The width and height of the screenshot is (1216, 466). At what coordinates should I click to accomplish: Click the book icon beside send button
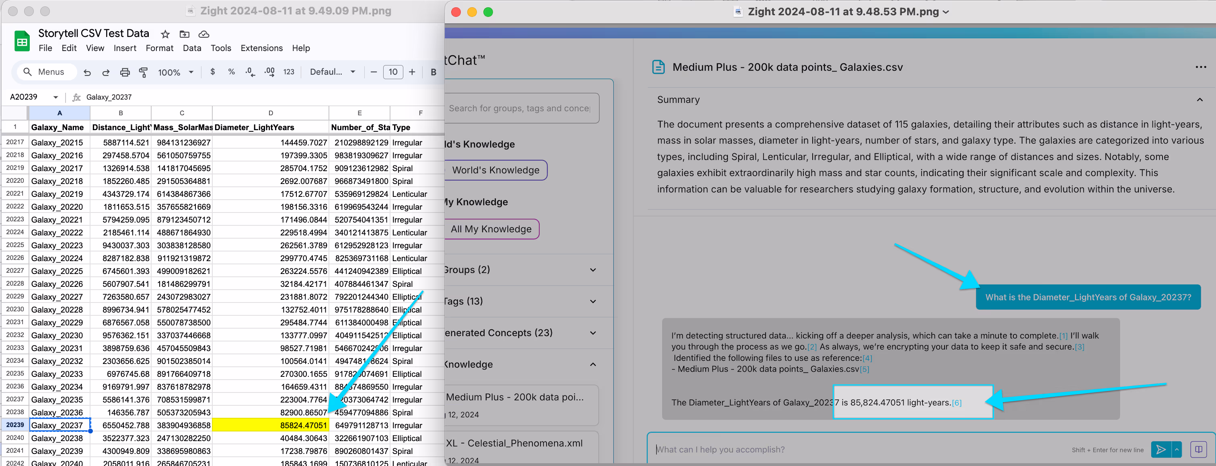1198,450
